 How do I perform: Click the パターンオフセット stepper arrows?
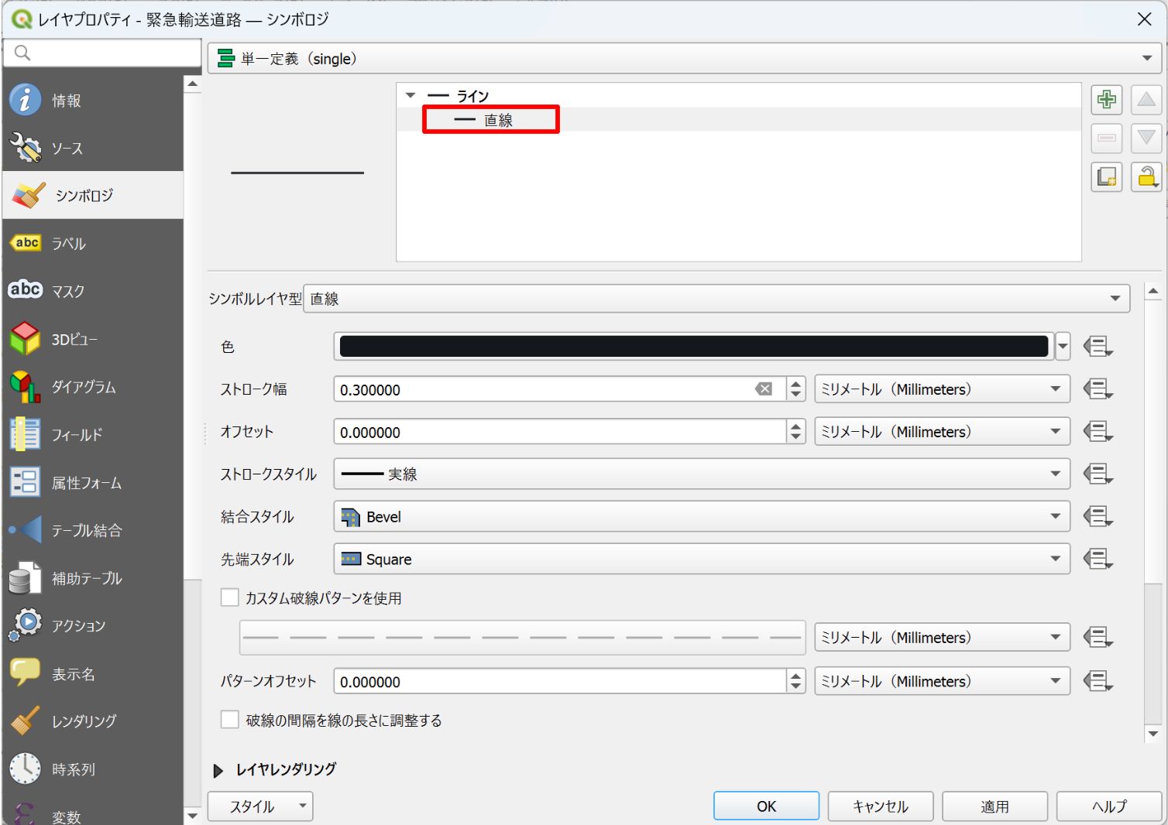795,682
